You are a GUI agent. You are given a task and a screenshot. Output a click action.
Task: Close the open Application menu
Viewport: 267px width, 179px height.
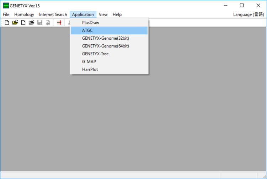pyautogui.click(x=83, y=15)
